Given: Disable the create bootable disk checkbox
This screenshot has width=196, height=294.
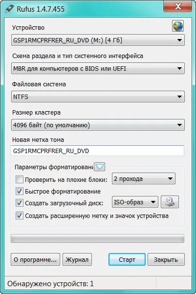Looking at the screenshot, I should (x=20, y=203).
